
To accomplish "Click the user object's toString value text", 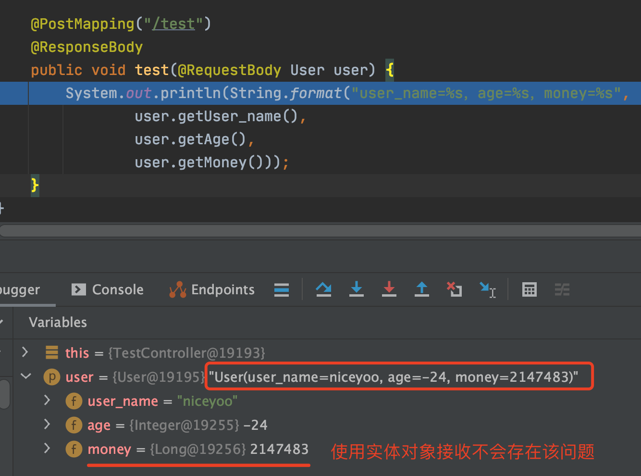I will click(x=394, y=377).
